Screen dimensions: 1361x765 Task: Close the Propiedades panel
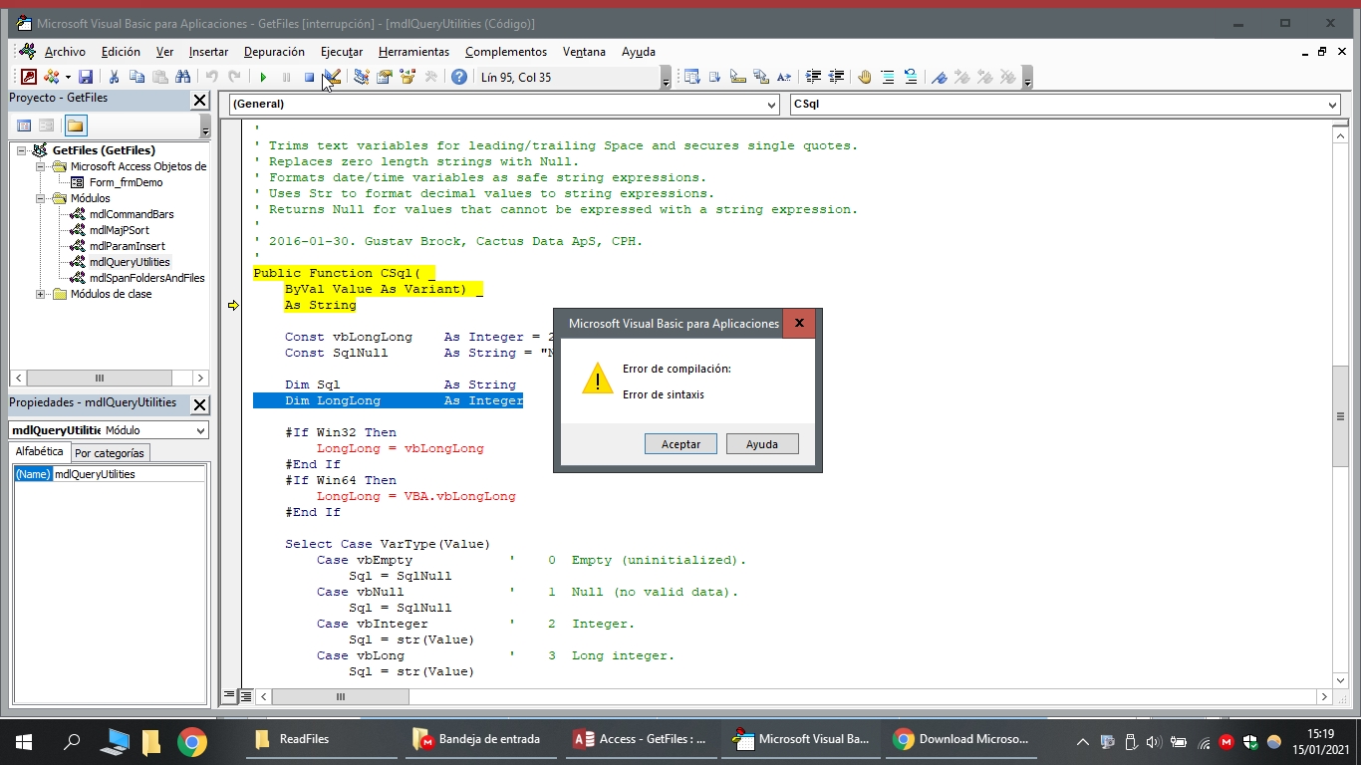coord(200,404)
